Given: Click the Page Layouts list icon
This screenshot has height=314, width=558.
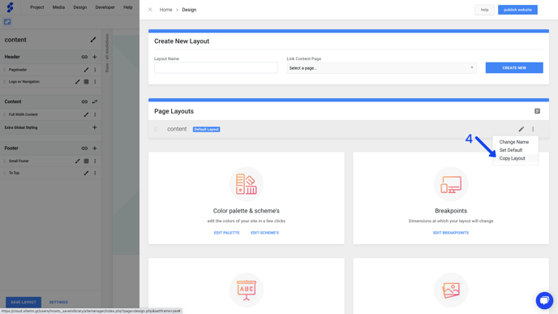Looking at the screenshot, I should click(538, 111).
